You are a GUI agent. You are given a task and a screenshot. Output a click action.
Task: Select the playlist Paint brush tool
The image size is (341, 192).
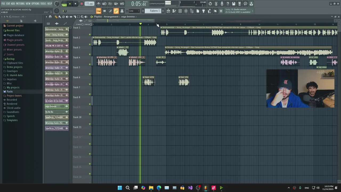tap(60, 17)
